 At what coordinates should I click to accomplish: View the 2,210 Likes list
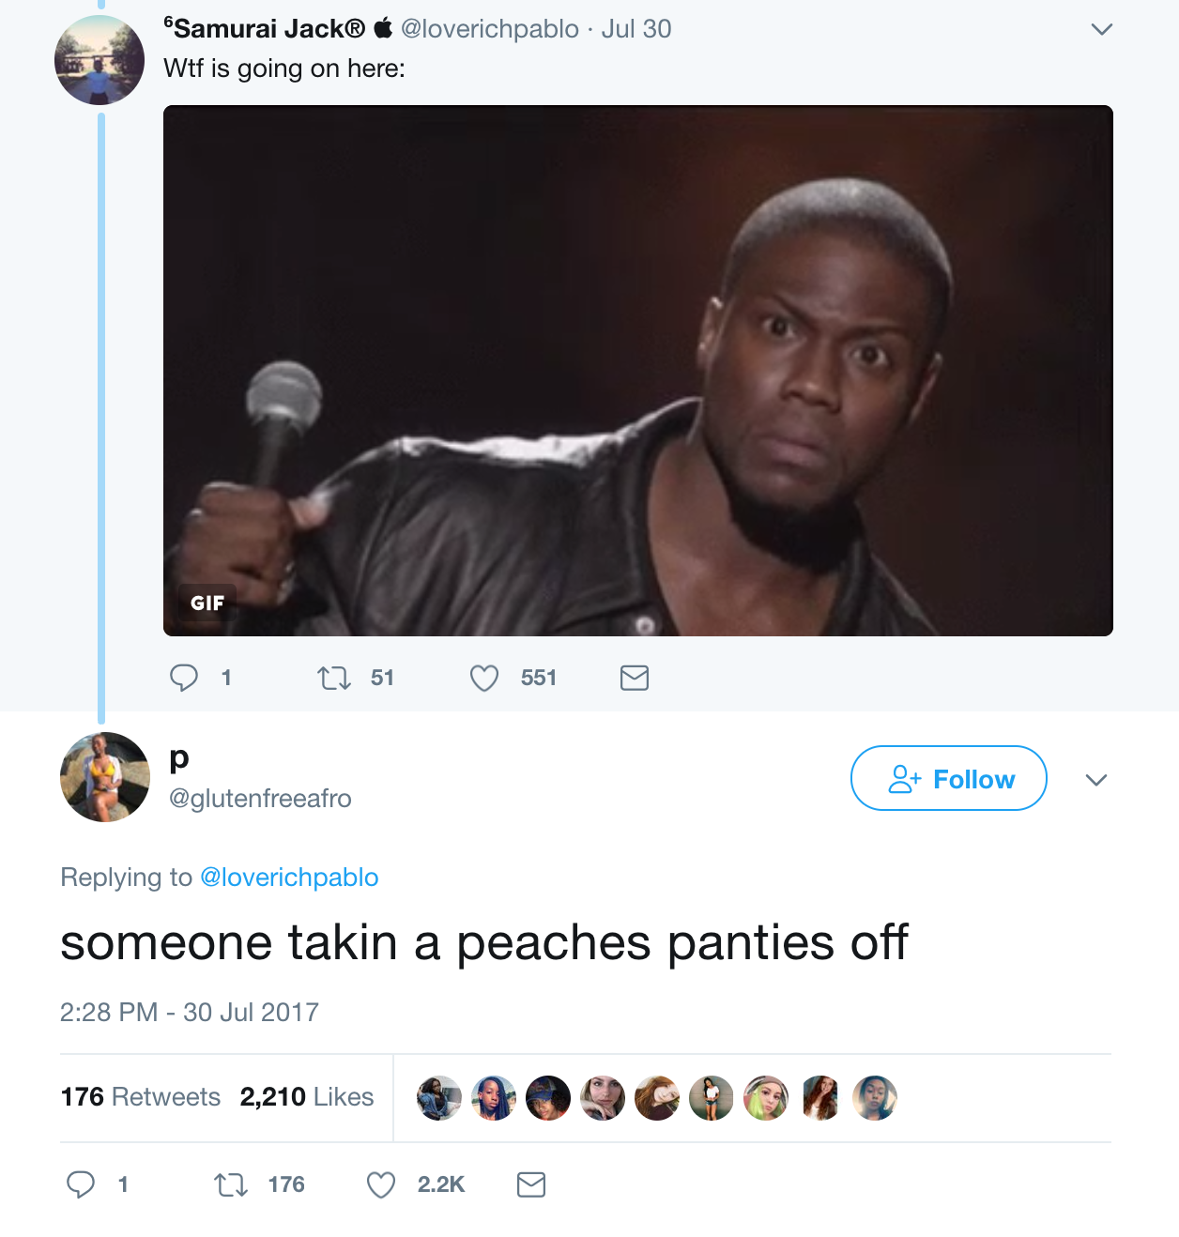click(x=307, y=1096)
